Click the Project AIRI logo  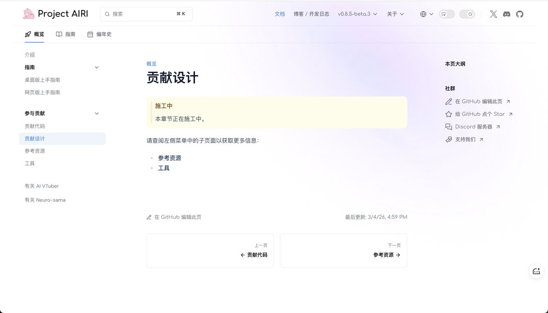coord(55,14)
